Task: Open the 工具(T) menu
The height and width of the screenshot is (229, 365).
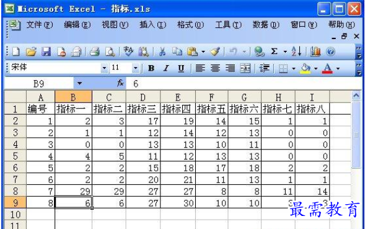Action: 229,24
